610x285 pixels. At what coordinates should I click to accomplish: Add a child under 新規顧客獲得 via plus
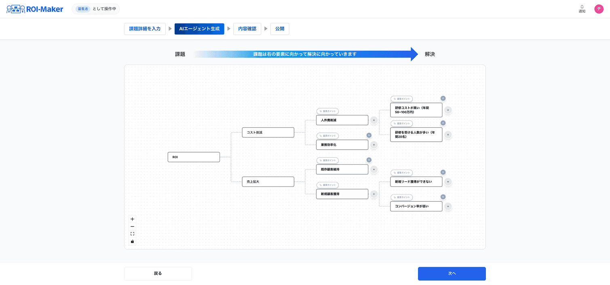[374, 194]
